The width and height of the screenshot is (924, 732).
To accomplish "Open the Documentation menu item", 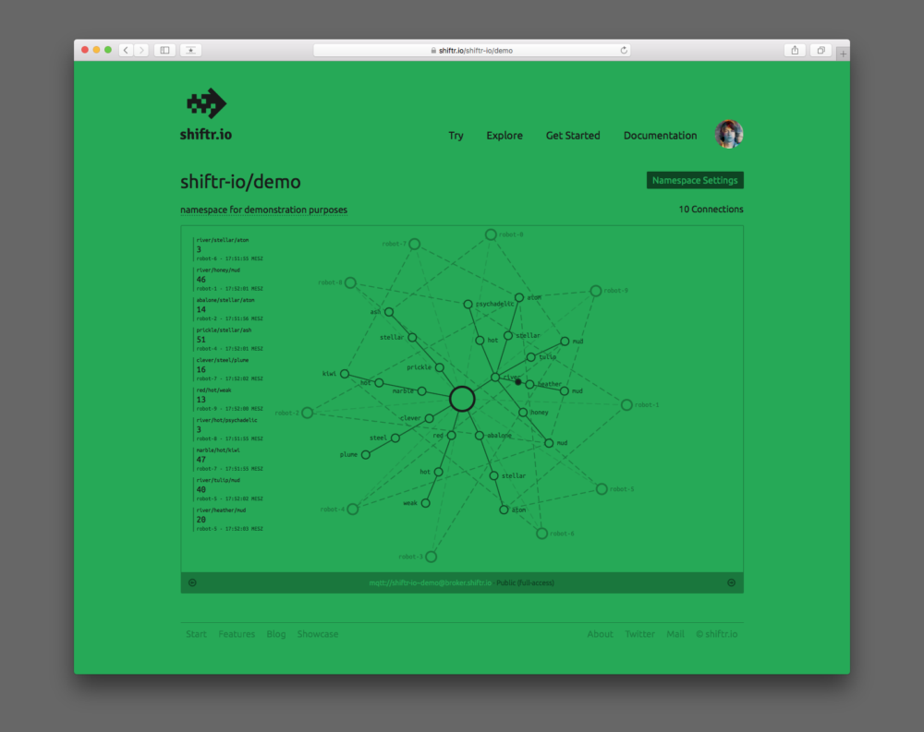I will pyautogui.click(x=660, y=136).
